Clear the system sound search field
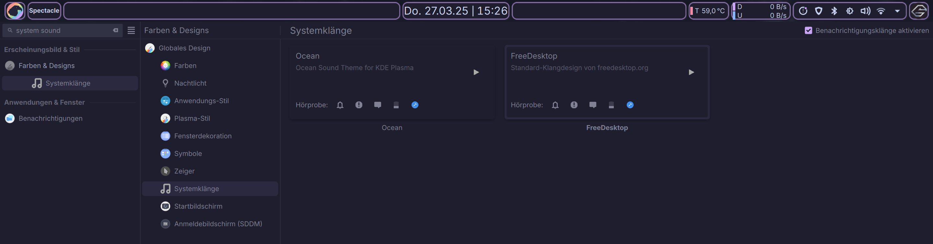 point(116,31)
